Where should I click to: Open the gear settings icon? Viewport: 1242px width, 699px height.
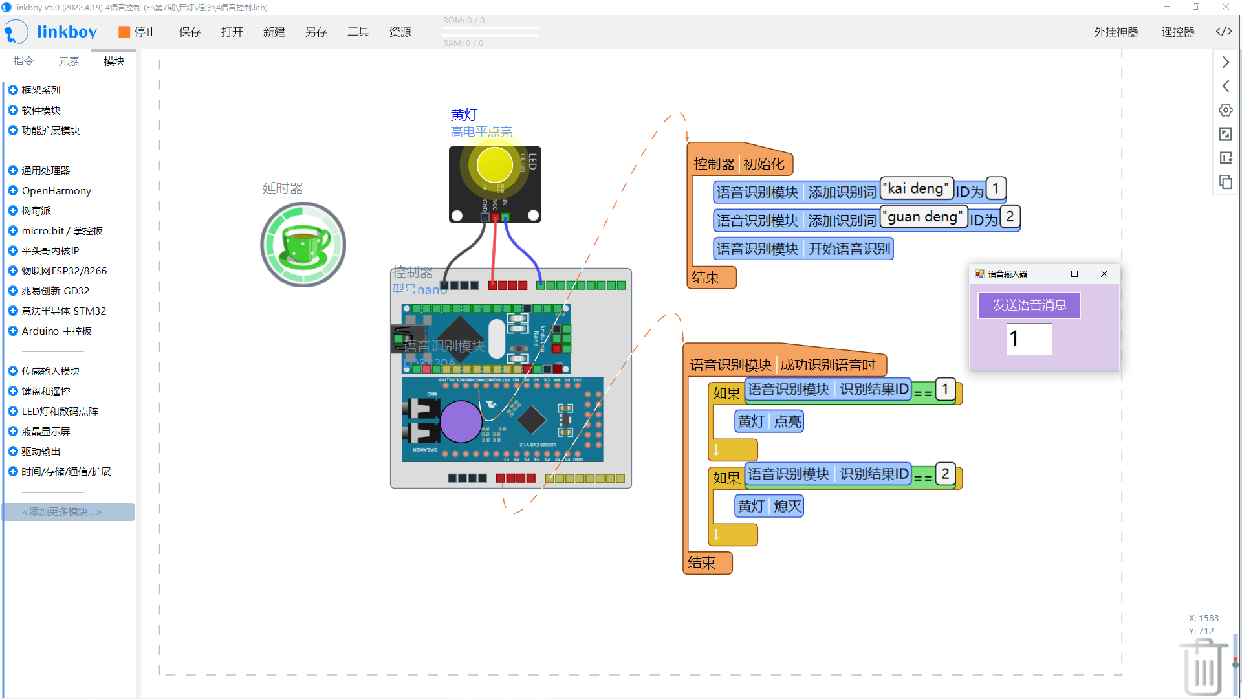pos(1225,110)
